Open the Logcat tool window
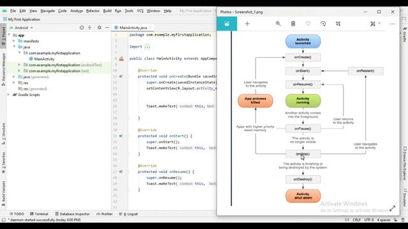 (129, 214)
